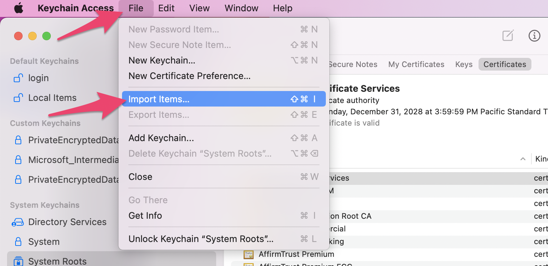Click the yellow minimize window button

pos(32,36)
